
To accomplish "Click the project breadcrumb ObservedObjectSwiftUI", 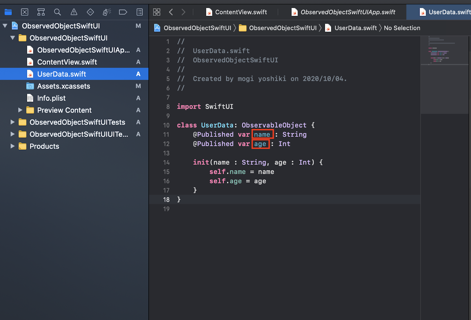I will pos(193,28).
